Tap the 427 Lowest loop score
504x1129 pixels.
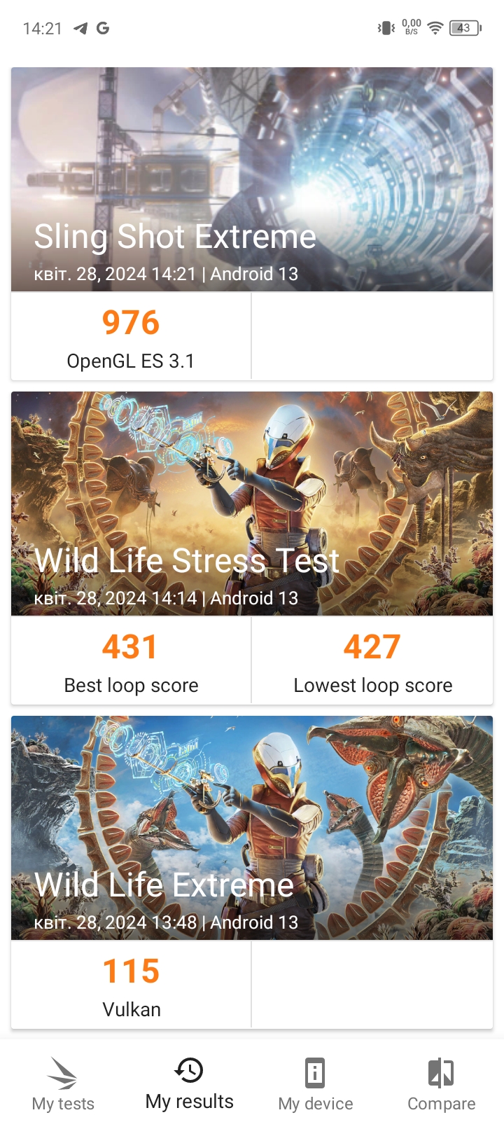click(372, 661)
